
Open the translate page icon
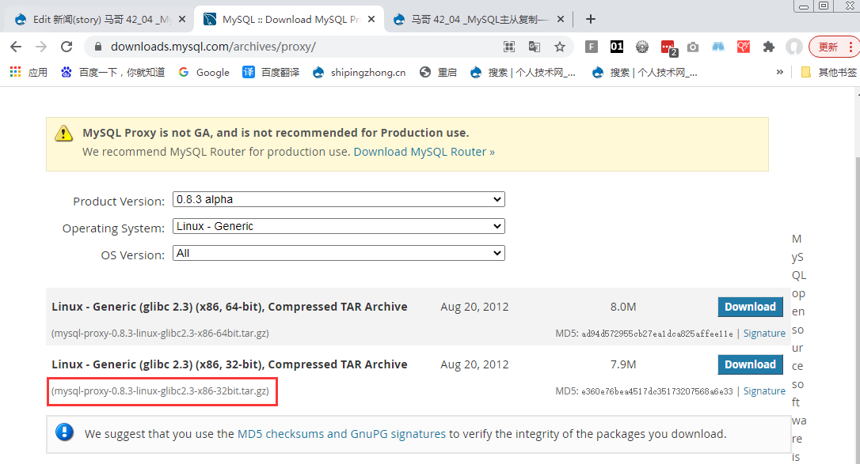[x=535, y=47]
